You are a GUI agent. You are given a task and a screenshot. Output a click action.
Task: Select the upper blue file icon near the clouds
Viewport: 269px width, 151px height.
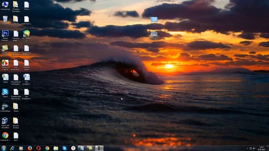154,21
